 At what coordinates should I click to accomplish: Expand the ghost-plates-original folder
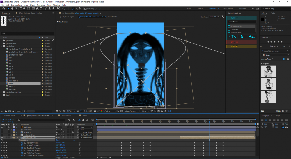[x=1, y=92]
